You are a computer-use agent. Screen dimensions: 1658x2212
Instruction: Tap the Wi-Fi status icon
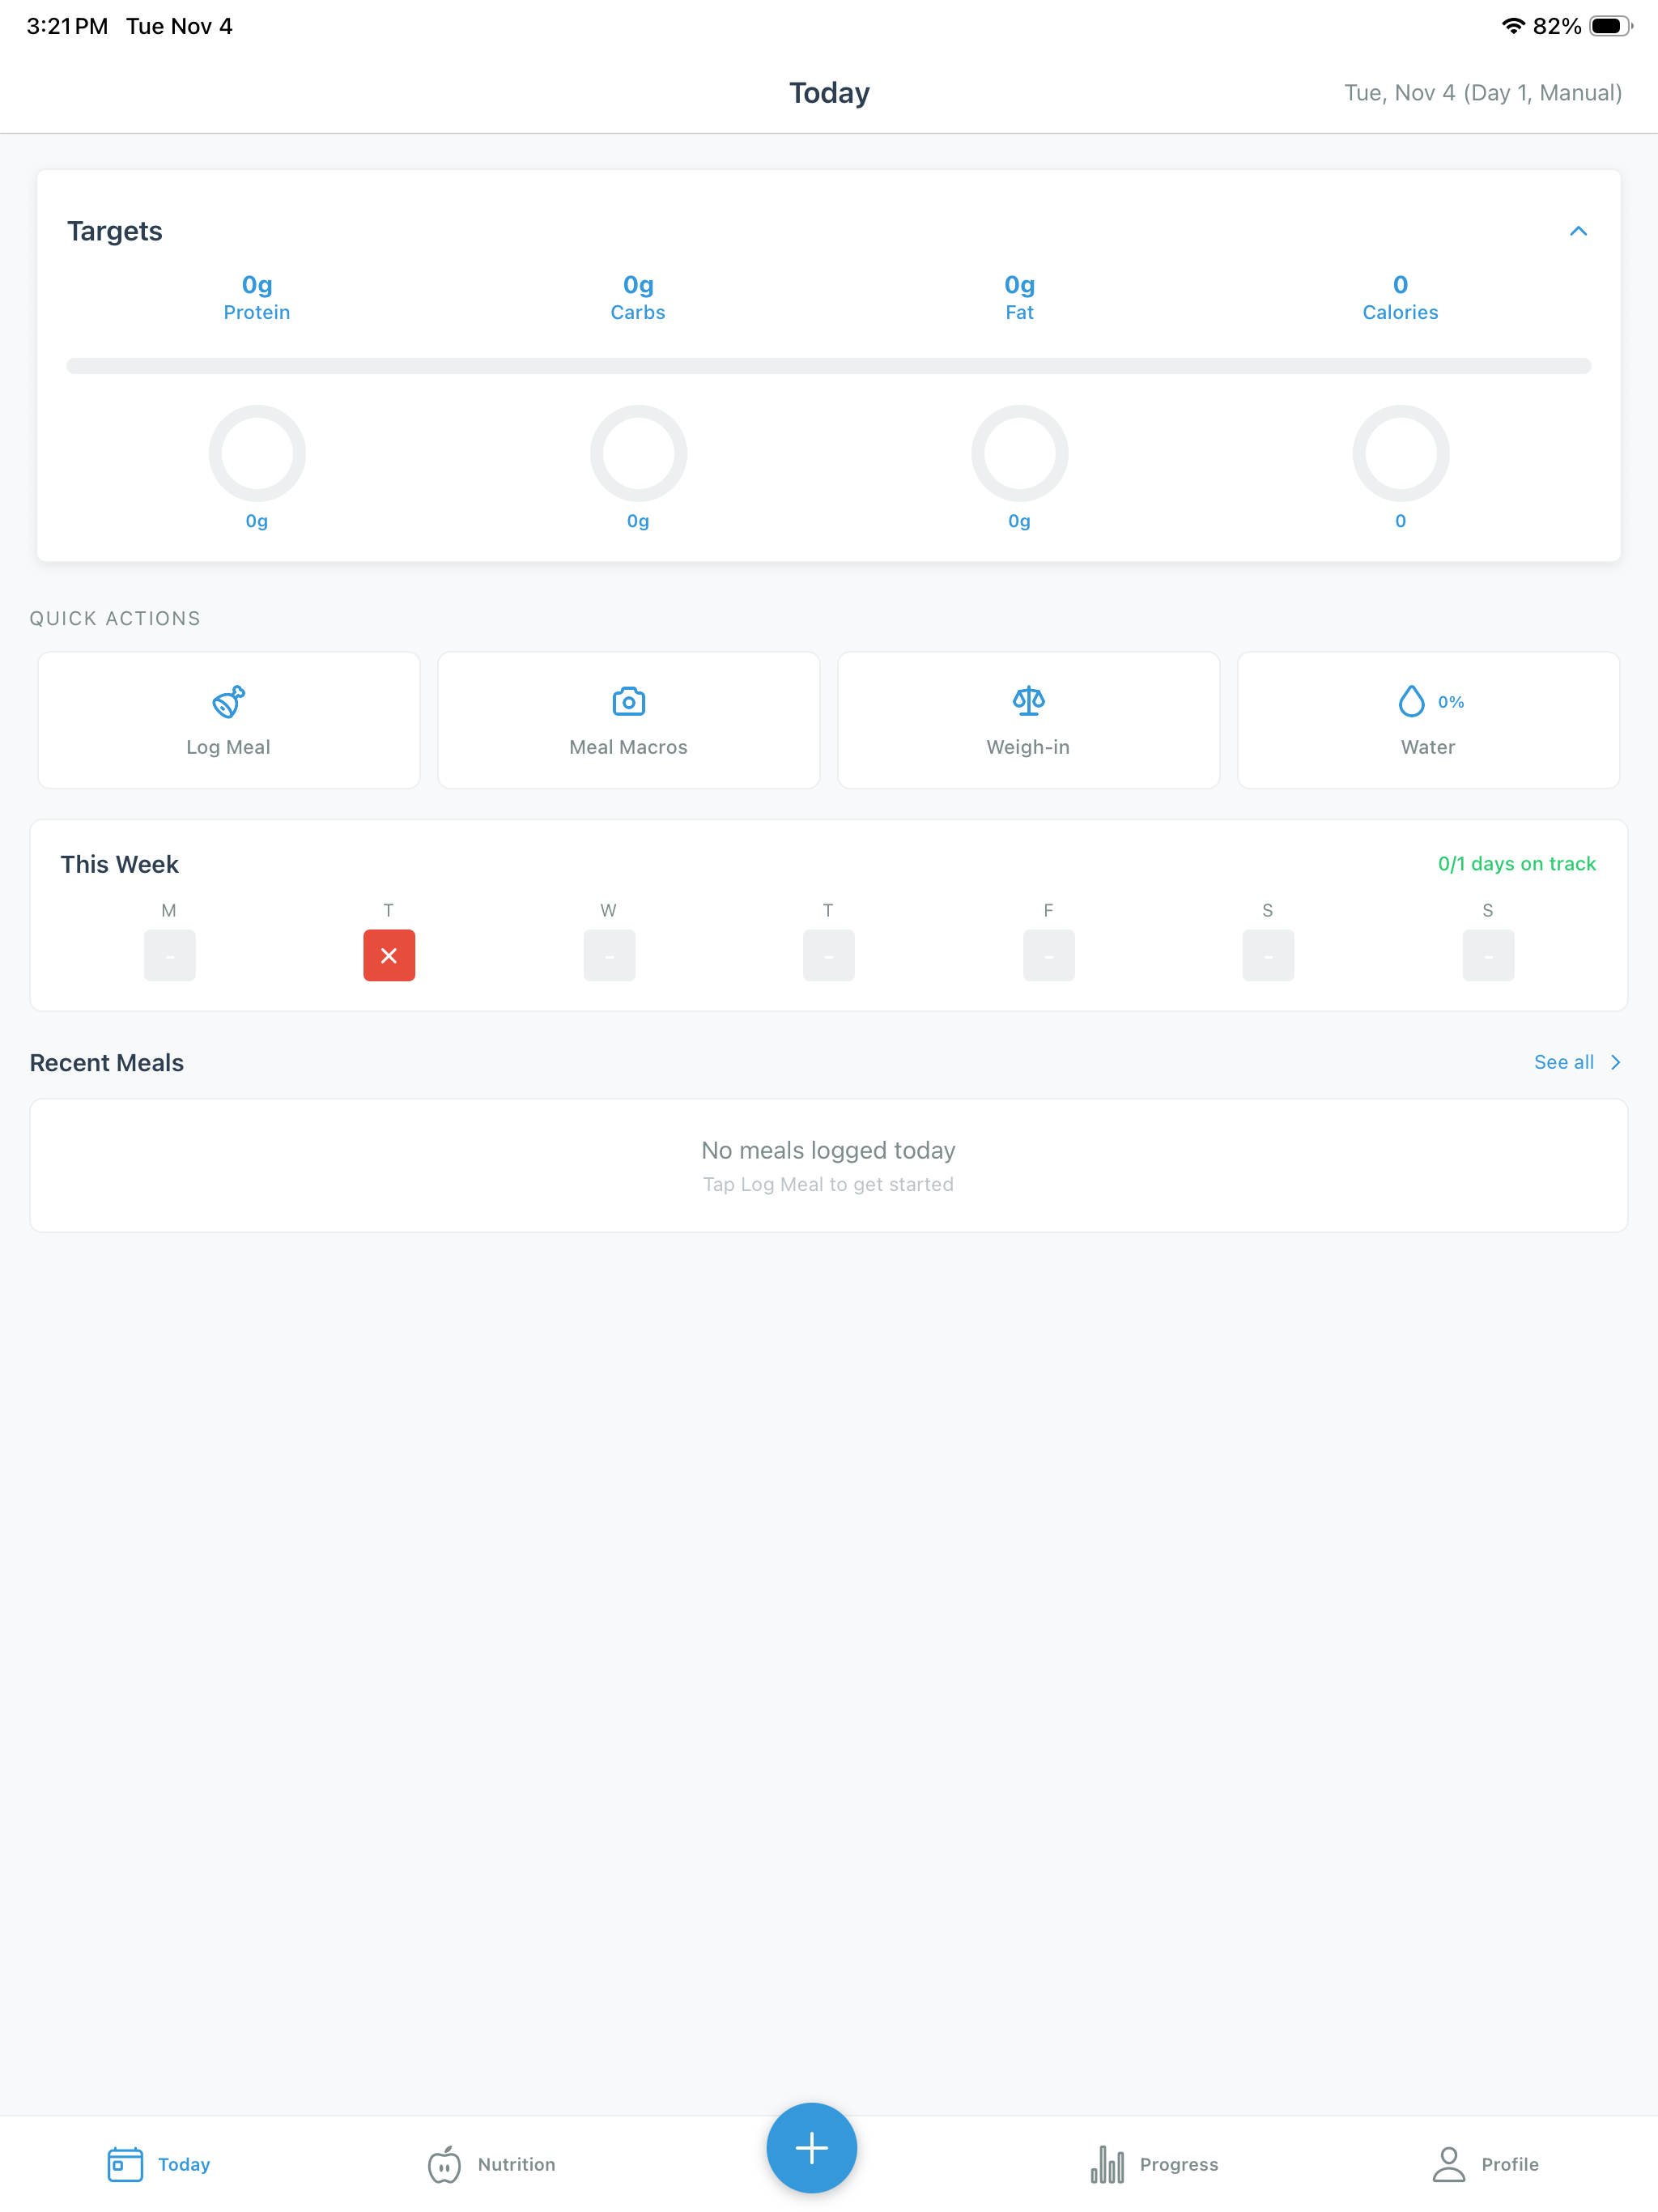coord(1513,26)
